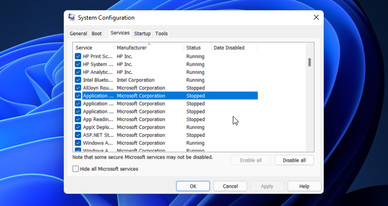388x206 pixels.
Task: Cancel the configuration changes
Action: [x=230, y=186]
